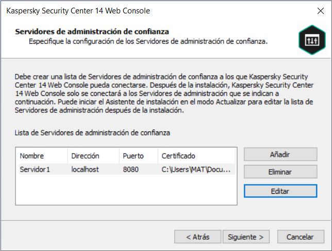Click the Dirección column header
The width and height of the screenshot is (332, 251).
[86, 156]
